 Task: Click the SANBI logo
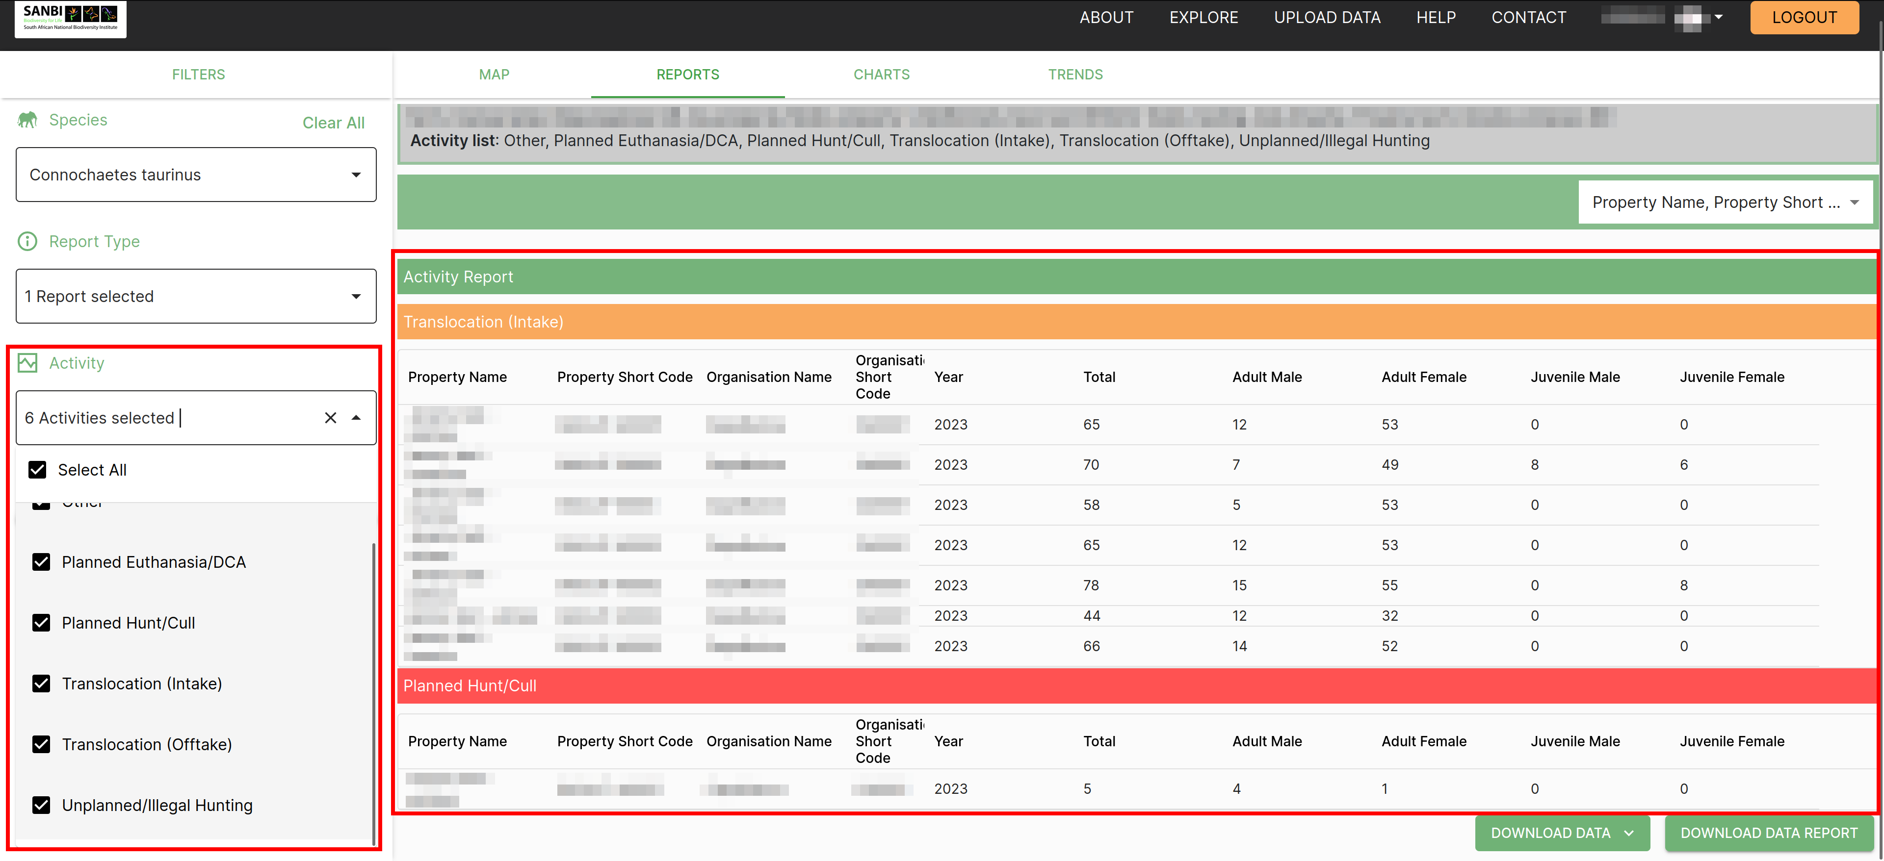coord(70,18)
